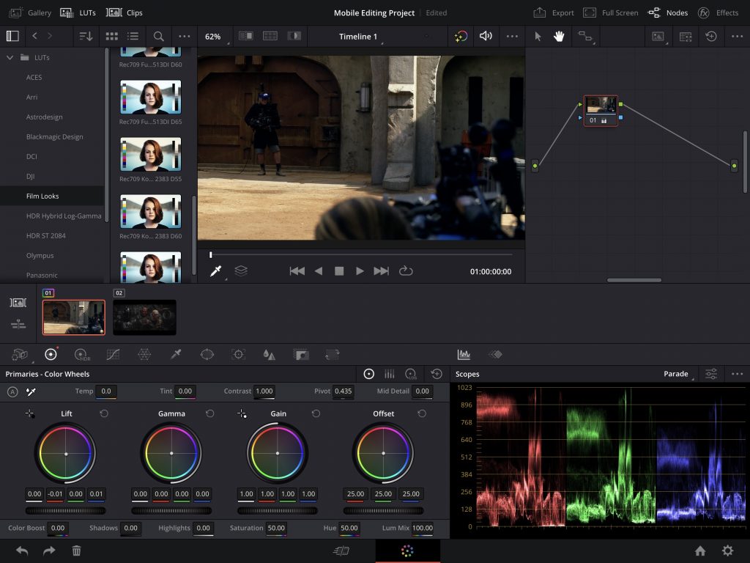Viewport: 750px width, 563px height.
Task: Select the Tracker palette icon
Action: click(238, 355)
